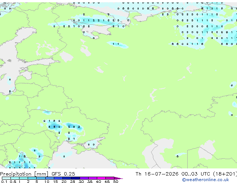Click the legend label '30'
Viewport: 237px width, 183px height.
81,182
